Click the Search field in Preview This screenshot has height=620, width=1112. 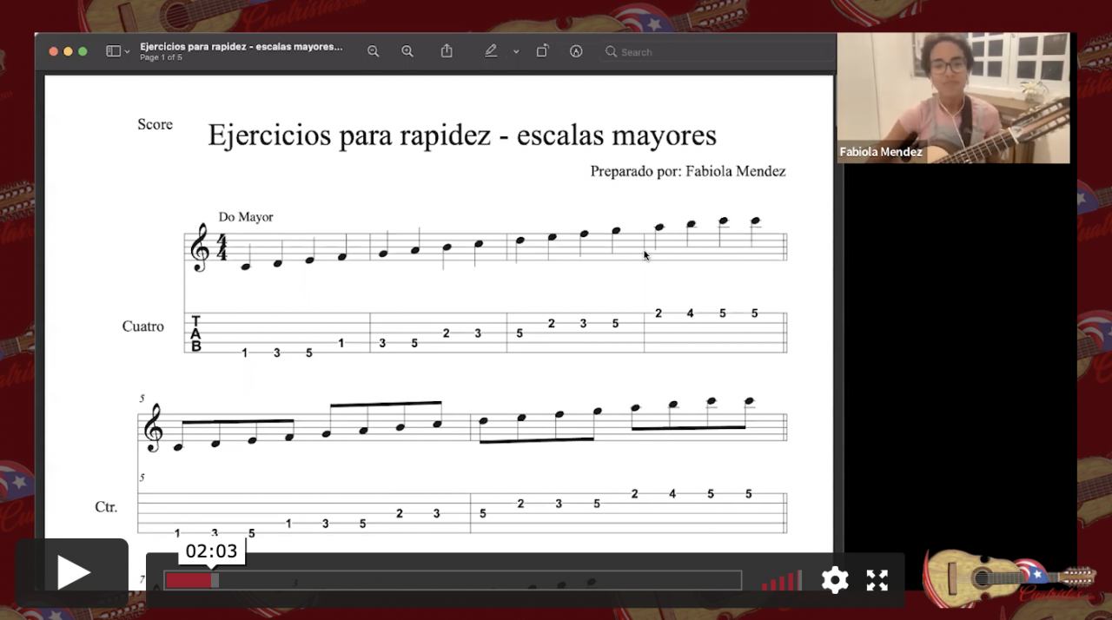[715, 52]
